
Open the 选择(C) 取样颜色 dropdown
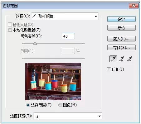click(65, 16)
